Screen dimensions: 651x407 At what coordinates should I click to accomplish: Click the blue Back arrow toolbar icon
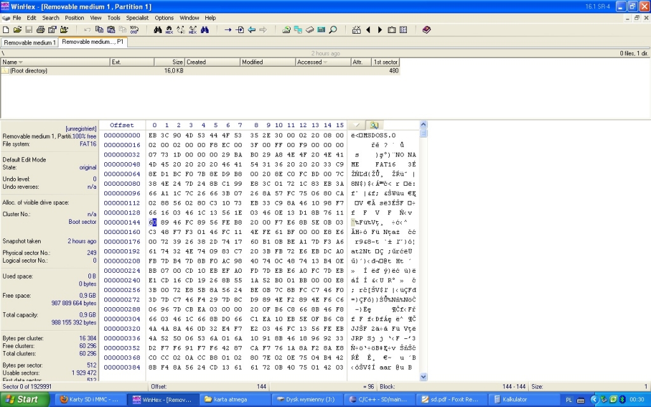tap(251, 29)
